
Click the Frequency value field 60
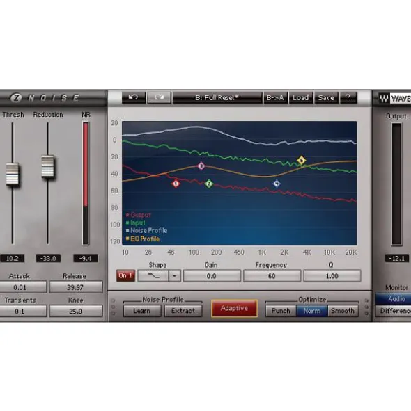click(272, 276)
